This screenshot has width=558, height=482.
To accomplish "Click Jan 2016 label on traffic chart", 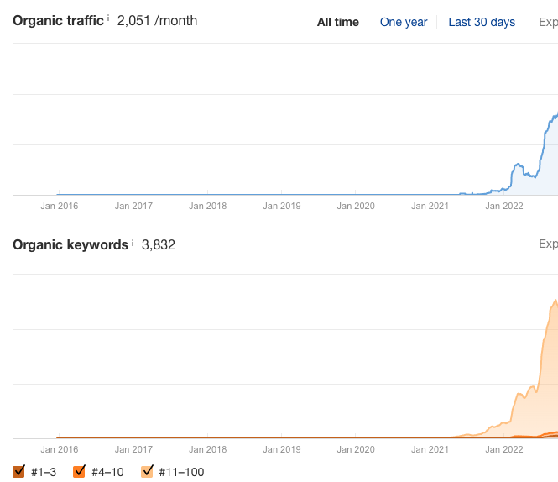I will coord(59,206).
